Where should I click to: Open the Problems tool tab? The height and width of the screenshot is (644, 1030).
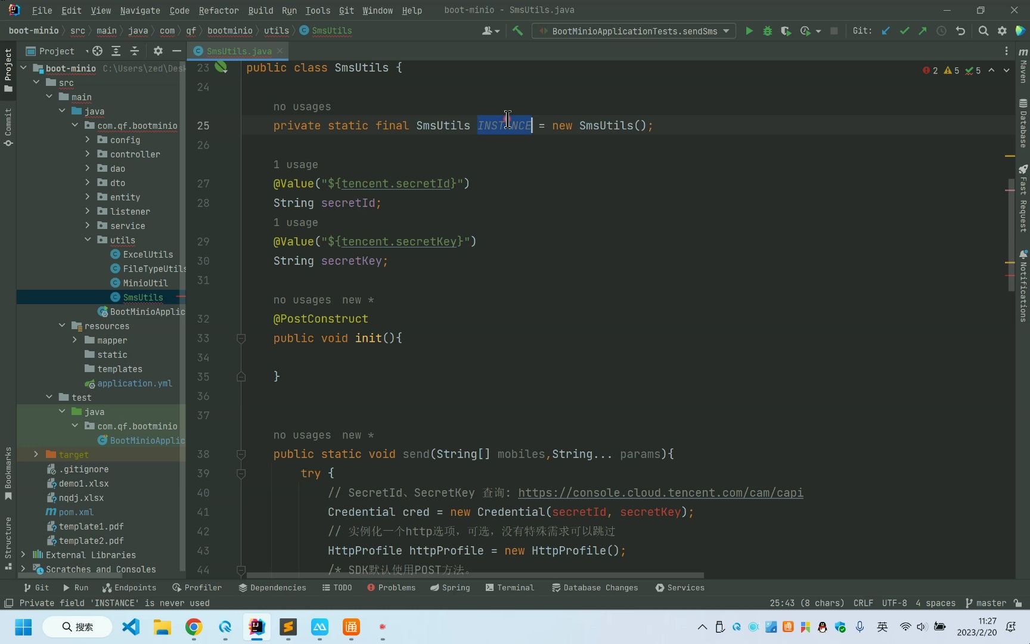coord(391,587)
